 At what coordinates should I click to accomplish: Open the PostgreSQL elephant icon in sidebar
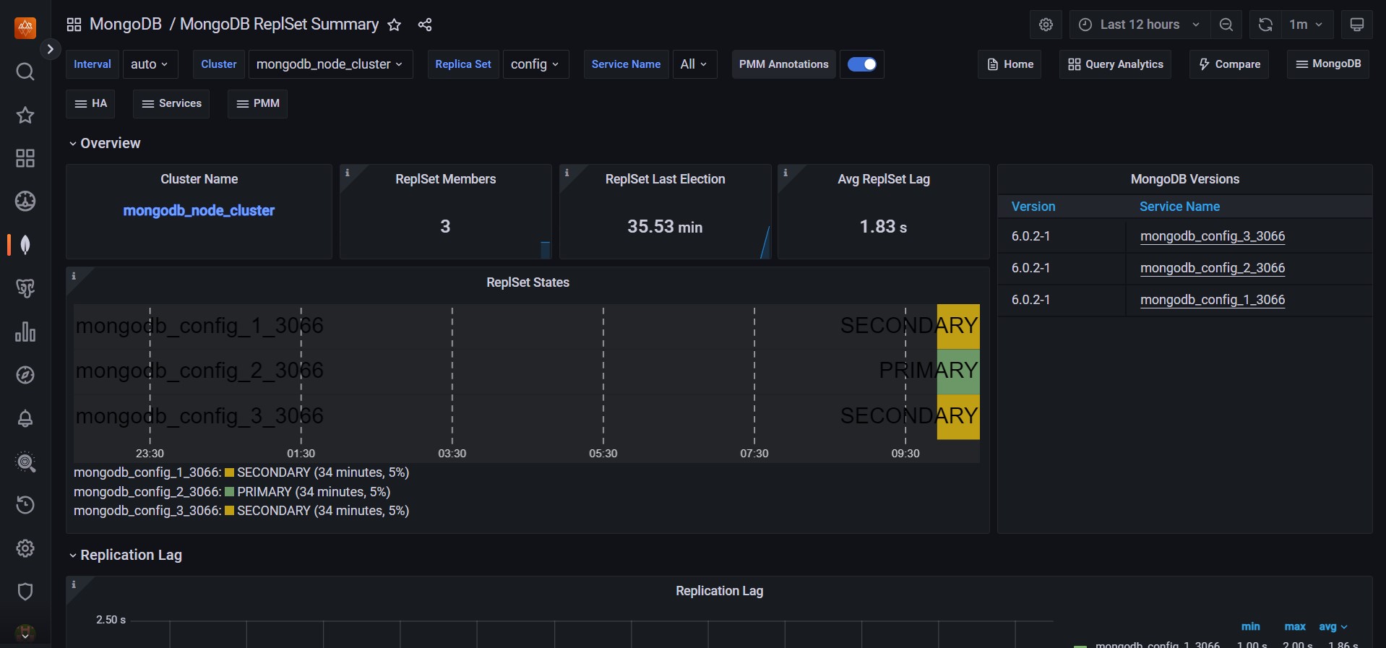click(25, 288)
